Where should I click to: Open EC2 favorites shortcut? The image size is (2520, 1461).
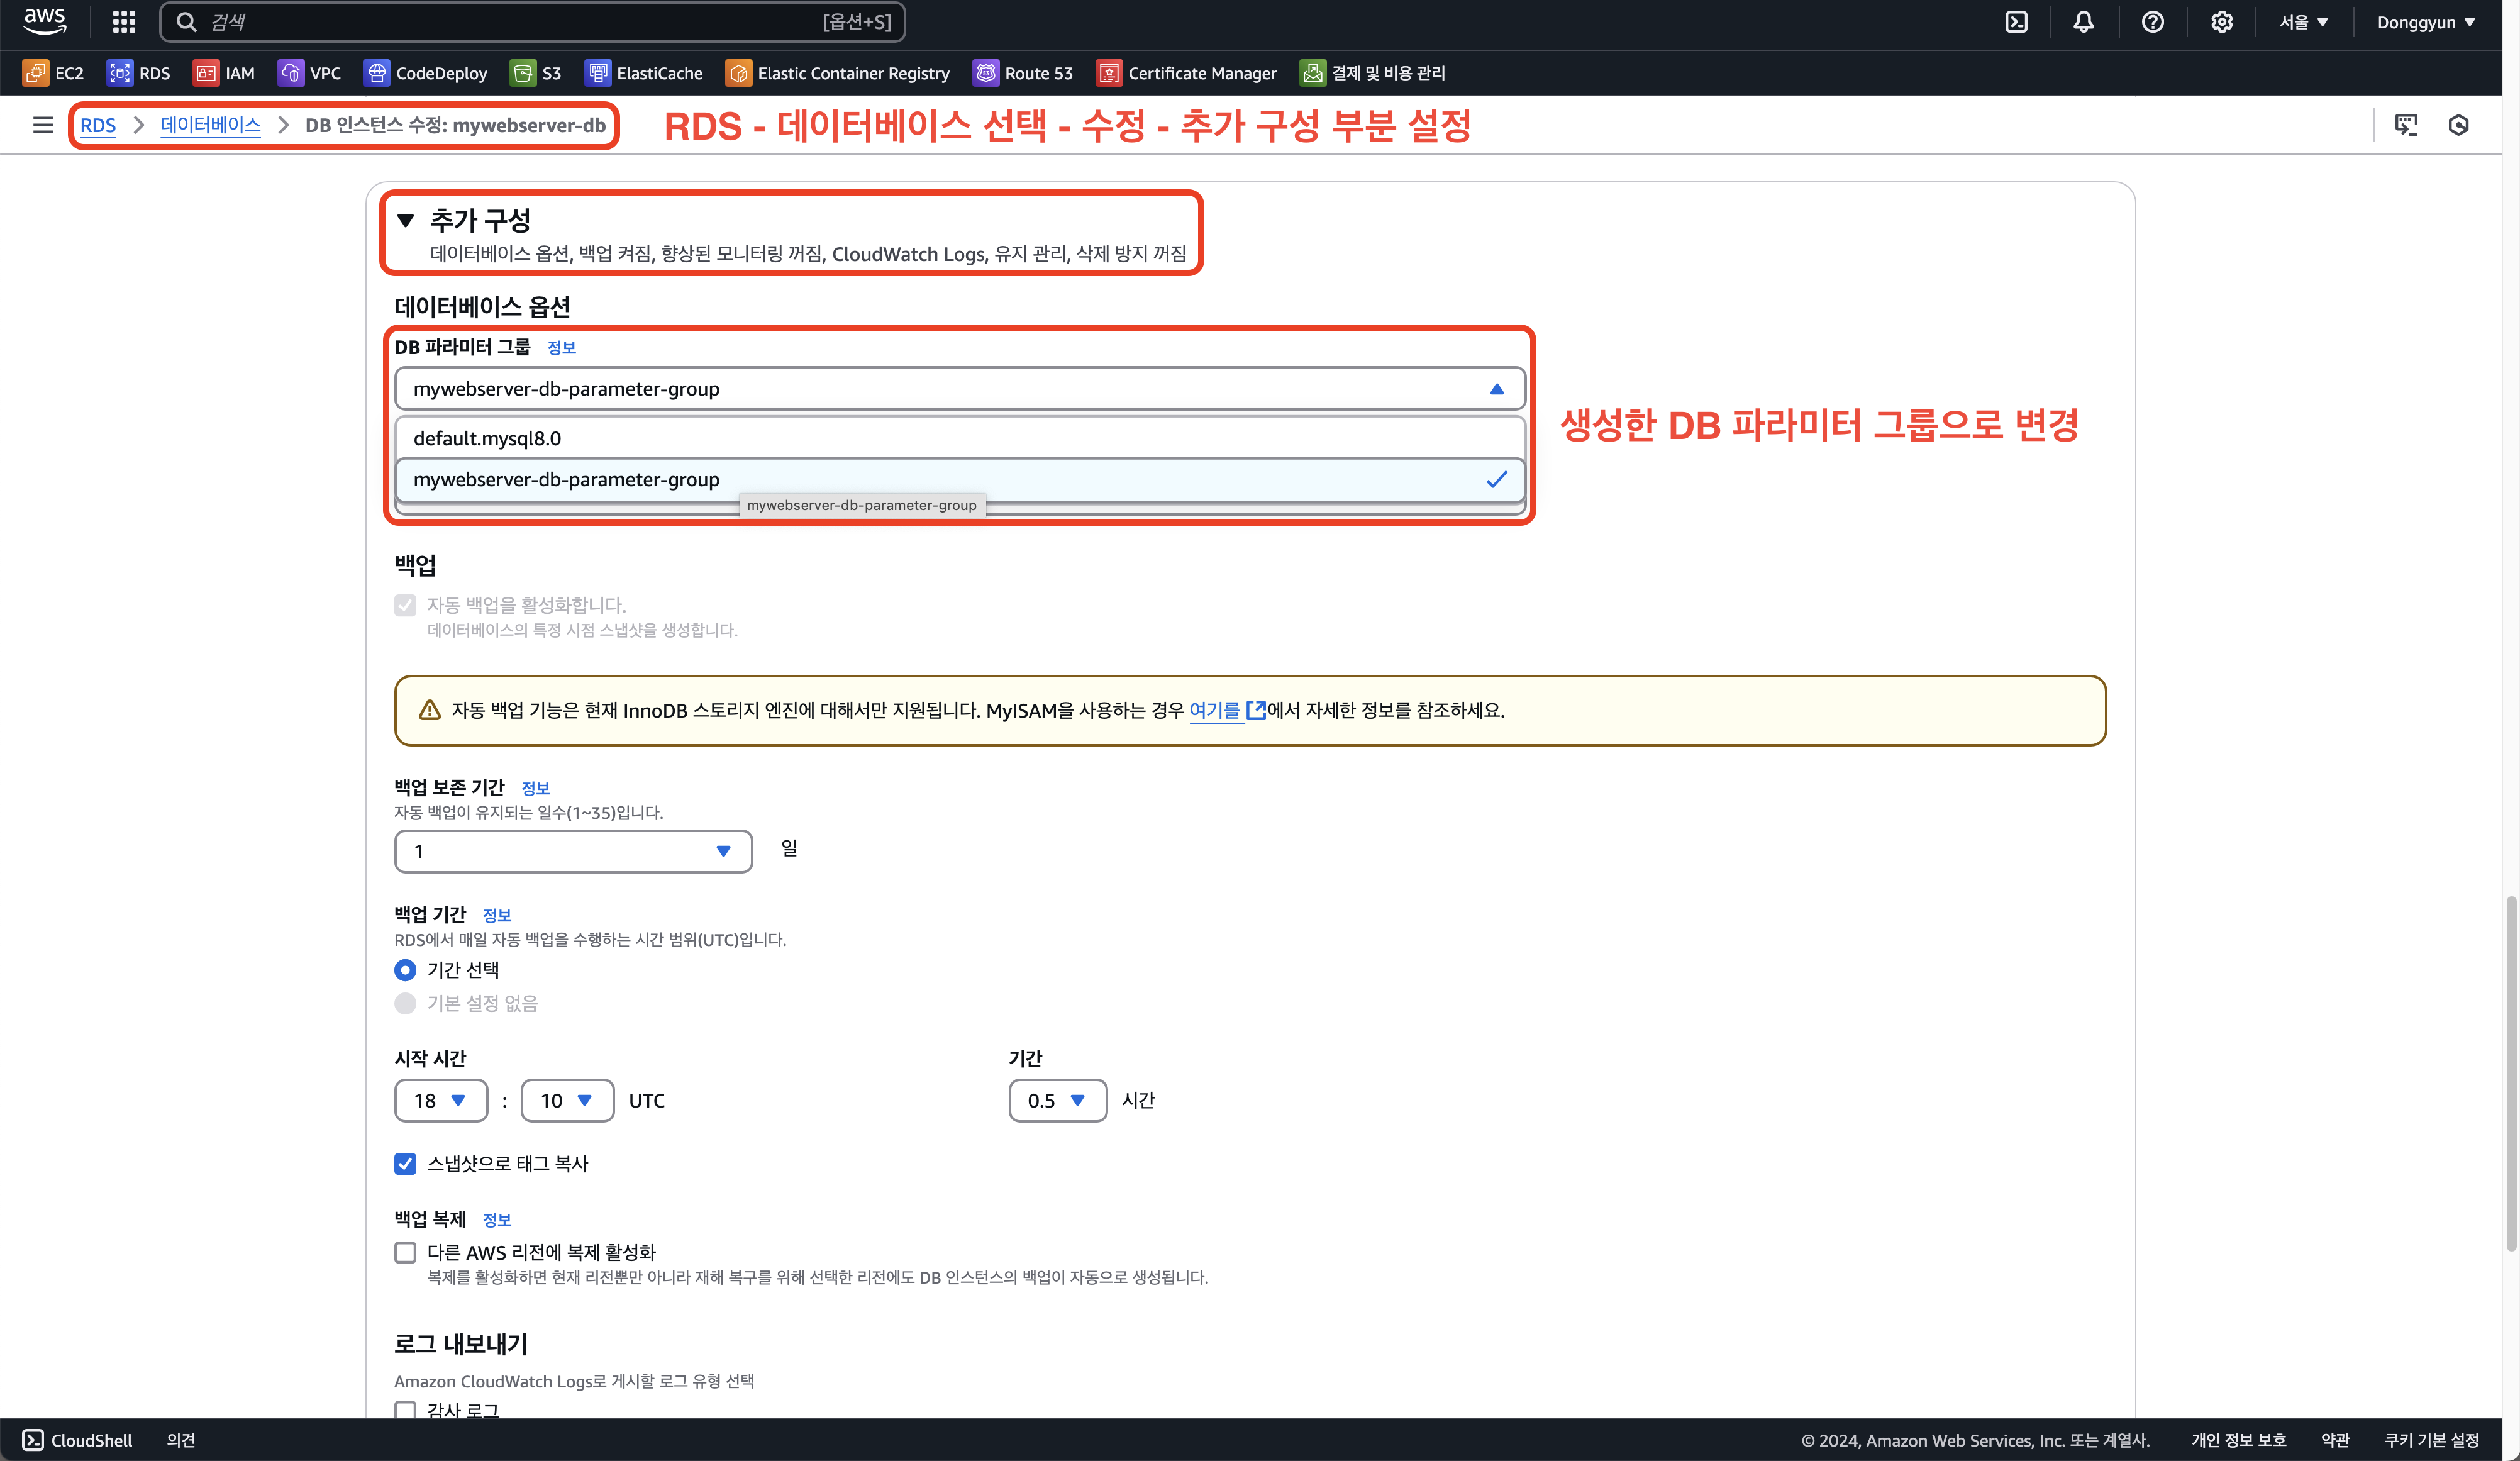pos(54,73)
